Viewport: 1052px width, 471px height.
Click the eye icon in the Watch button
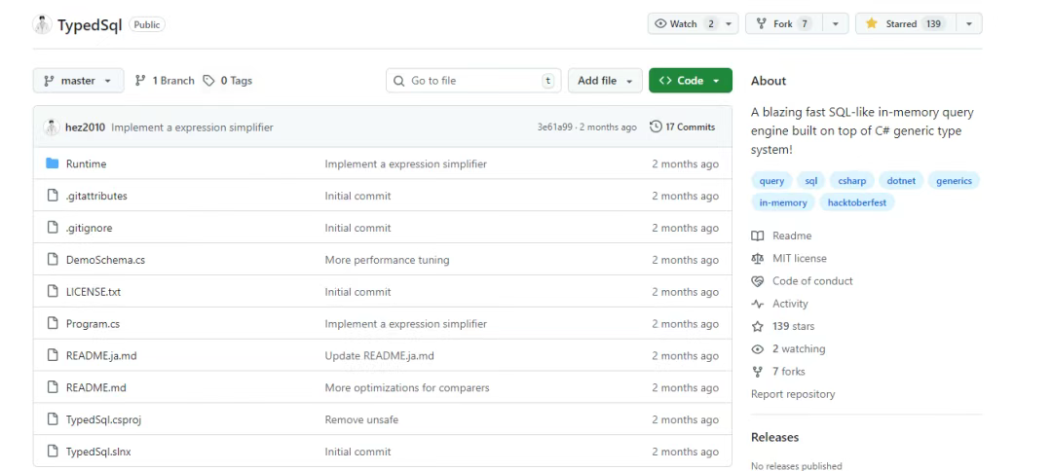(x=660, y=24)
